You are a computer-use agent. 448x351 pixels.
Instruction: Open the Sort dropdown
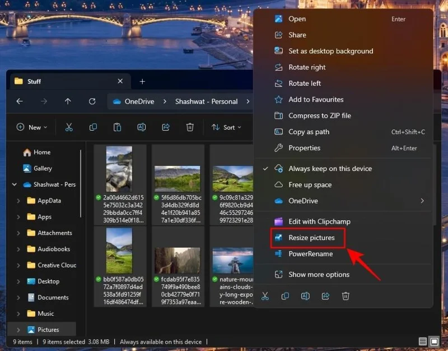[x=226, y=127]
